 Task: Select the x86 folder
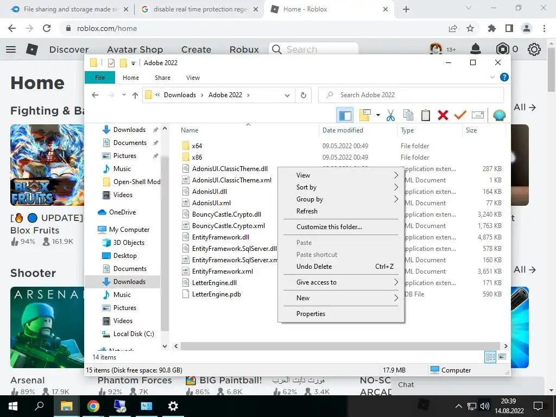[192, 157]
